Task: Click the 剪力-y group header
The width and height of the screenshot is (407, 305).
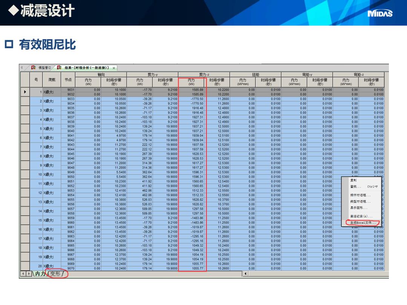Action: click(153, 75)
